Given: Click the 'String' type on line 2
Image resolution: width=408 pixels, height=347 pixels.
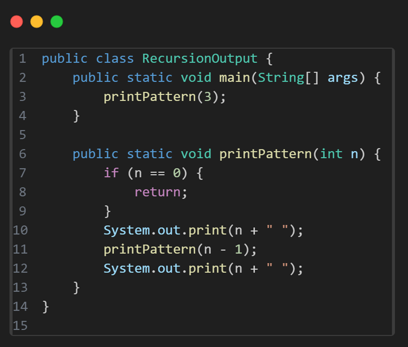Looking at the screenshot, I should point(281,78).
